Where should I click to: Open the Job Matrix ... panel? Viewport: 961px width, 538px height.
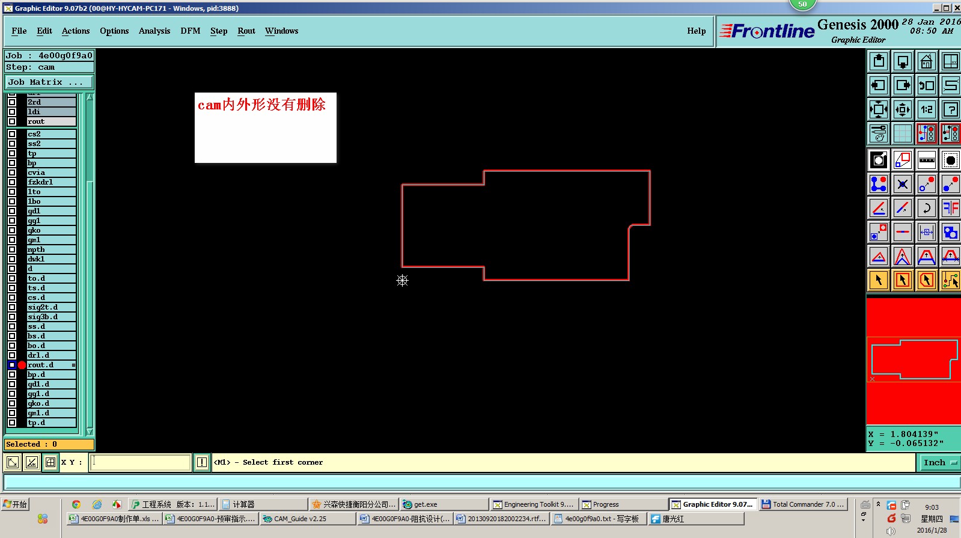[x=49, y=82]
